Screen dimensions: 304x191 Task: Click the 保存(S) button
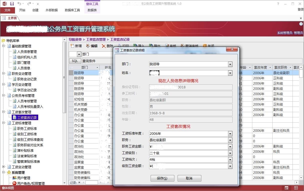point(162,178)
